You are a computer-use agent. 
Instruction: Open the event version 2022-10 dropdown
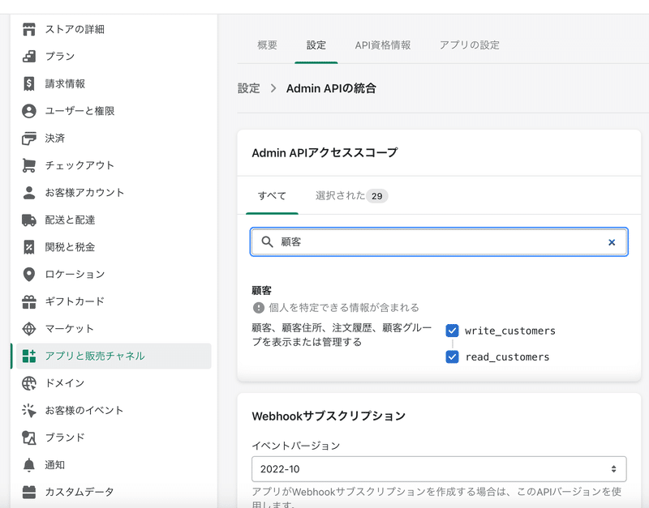439,469
